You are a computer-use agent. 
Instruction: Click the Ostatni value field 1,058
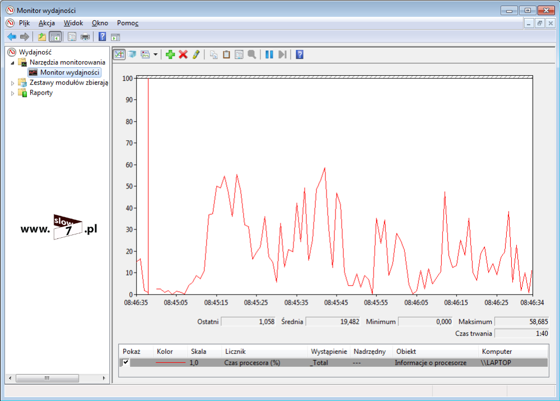[248, 321]
